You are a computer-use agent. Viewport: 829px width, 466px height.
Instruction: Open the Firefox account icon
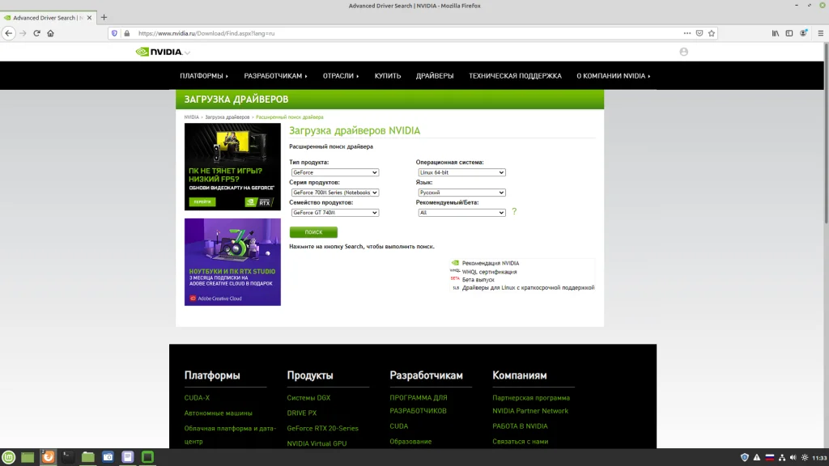click(804, 33)
